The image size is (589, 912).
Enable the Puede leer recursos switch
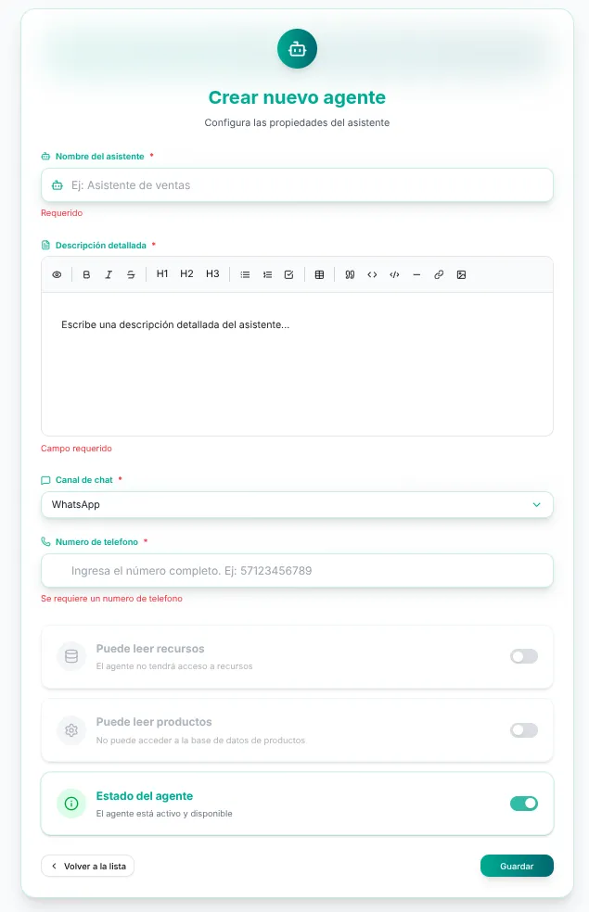[x=524, y=657]
